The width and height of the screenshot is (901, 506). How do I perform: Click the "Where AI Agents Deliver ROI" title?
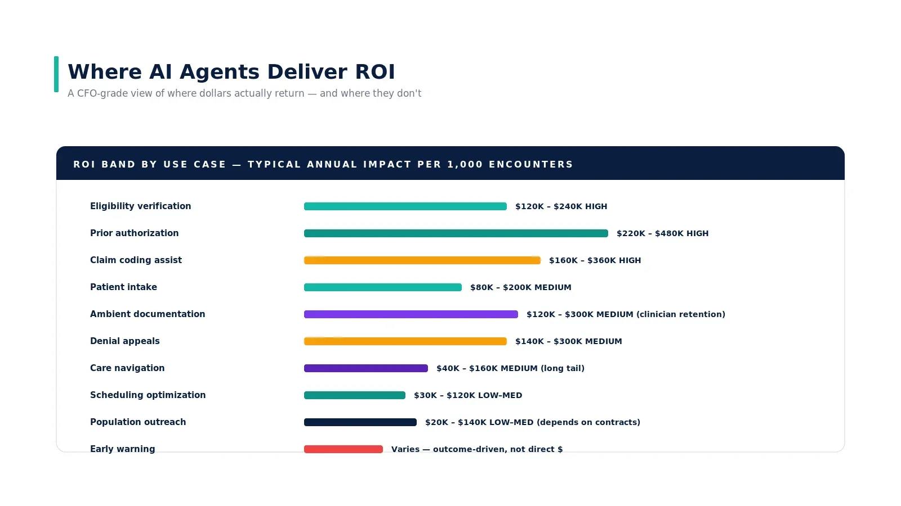231,72
